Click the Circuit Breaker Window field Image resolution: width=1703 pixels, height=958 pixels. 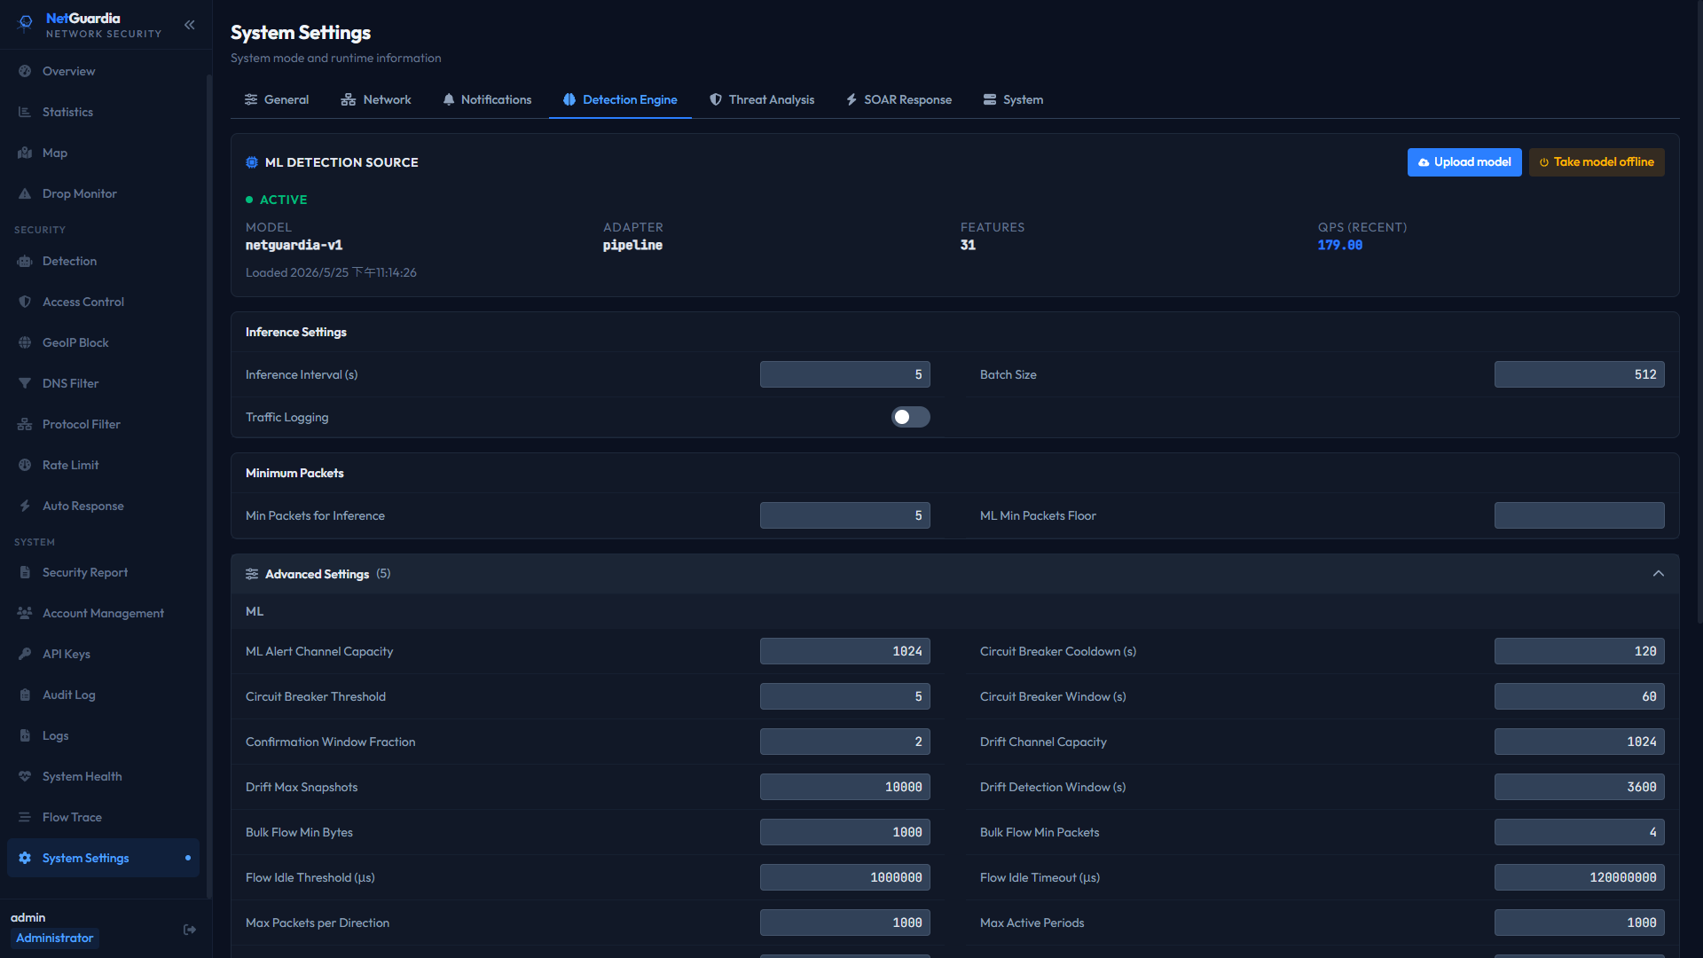[1580, 696]
